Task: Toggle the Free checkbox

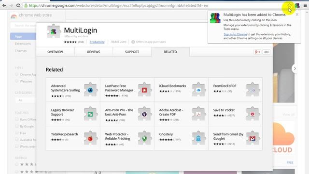Action: click(17, 133)
